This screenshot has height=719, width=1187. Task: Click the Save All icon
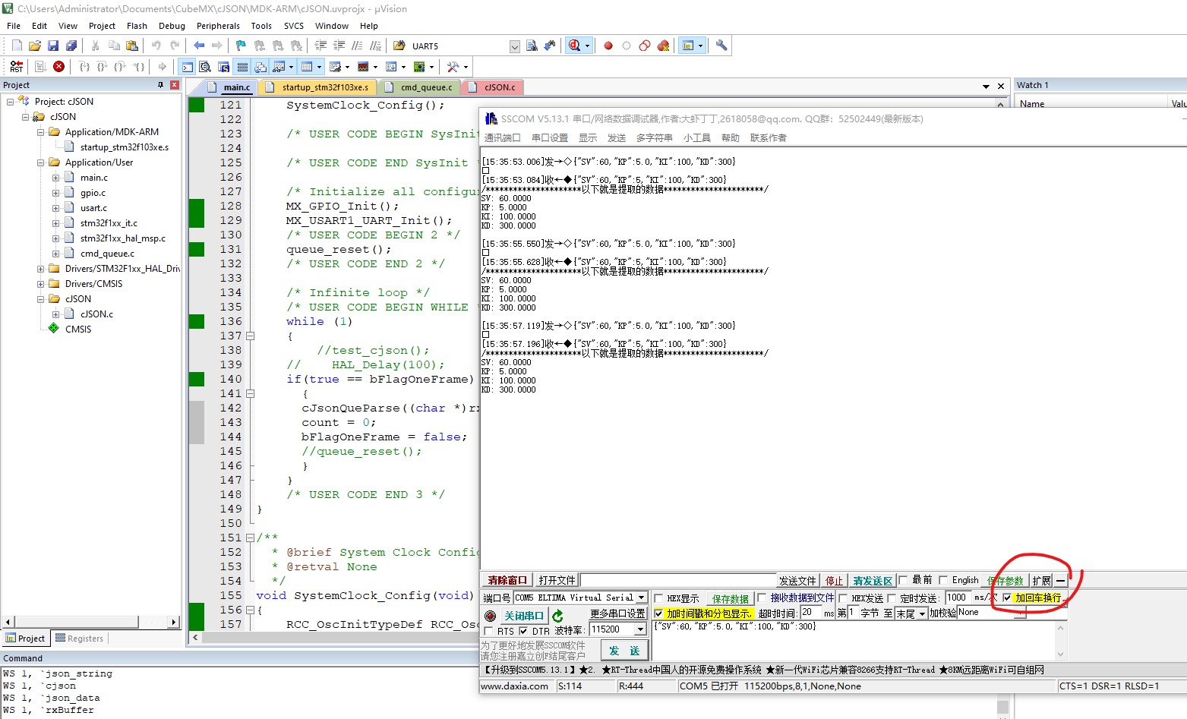pyautogui.click(x=71, y=46)
